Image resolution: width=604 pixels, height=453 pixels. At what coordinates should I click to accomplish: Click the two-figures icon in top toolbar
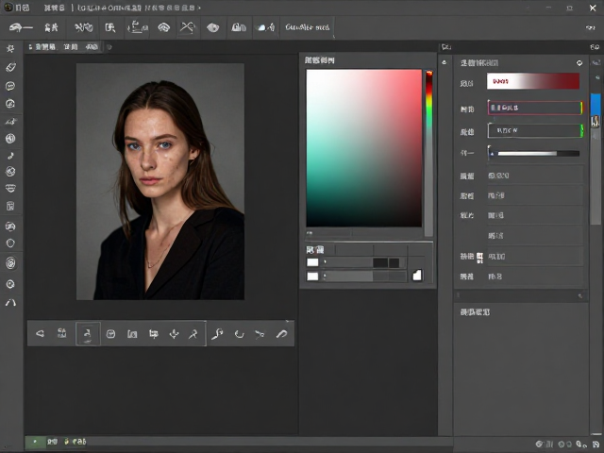51,27
